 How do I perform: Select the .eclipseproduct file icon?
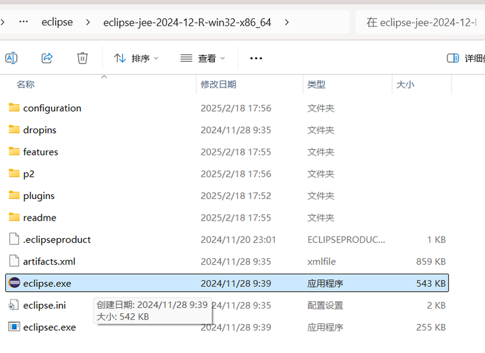click(x=14, y=239)
